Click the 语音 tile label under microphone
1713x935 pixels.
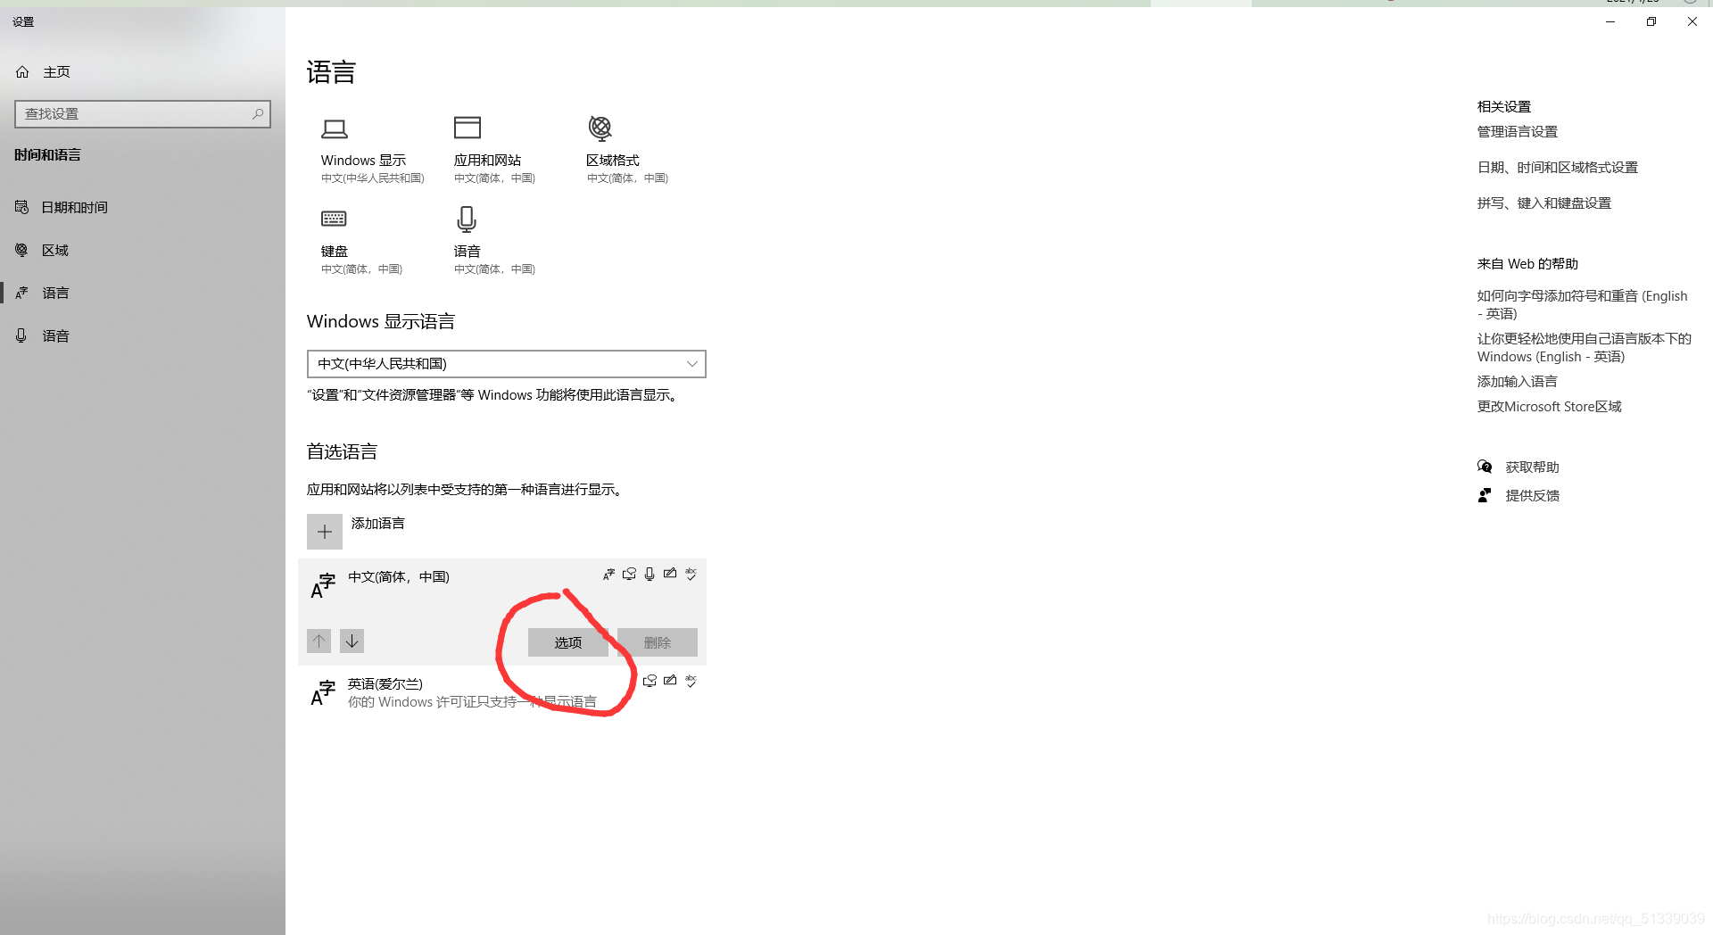[x=468, y=251]
